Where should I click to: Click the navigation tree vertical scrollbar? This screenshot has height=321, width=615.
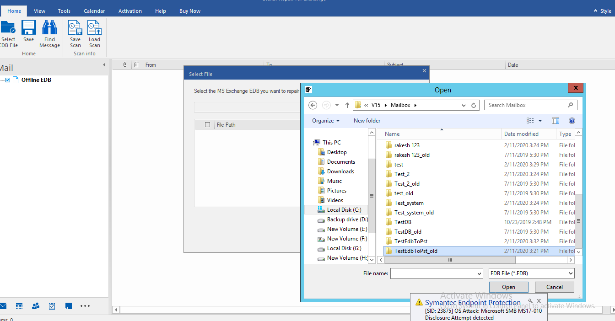coord(372,196)
